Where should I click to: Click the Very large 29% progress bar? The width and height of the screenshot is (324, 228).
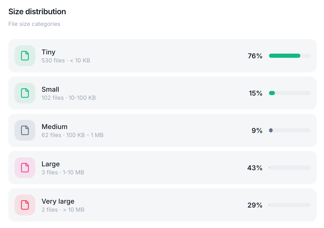290,205
